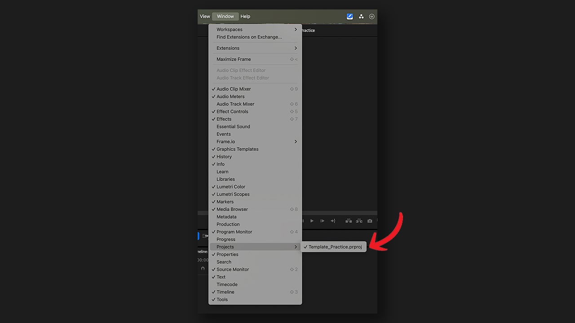
Task: Uncheck the Tools panel
Action: click(x=255, y=300)
